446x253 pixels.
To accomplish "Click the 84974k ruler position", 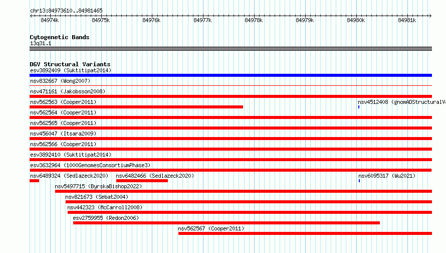I will (x=50, y=20).
